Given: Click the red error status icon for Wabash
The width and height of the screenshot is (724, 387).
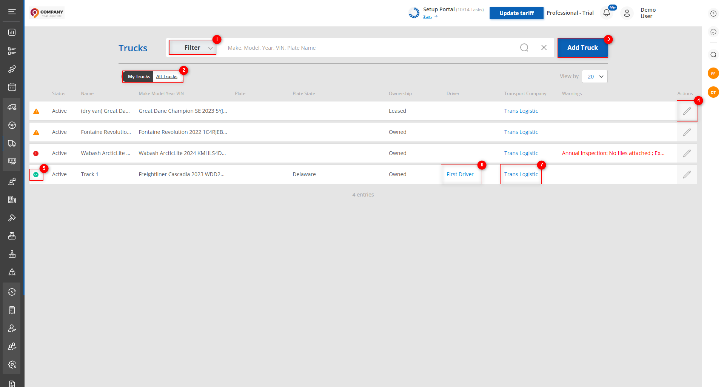Looking at the screenshot, I should 36,154.
